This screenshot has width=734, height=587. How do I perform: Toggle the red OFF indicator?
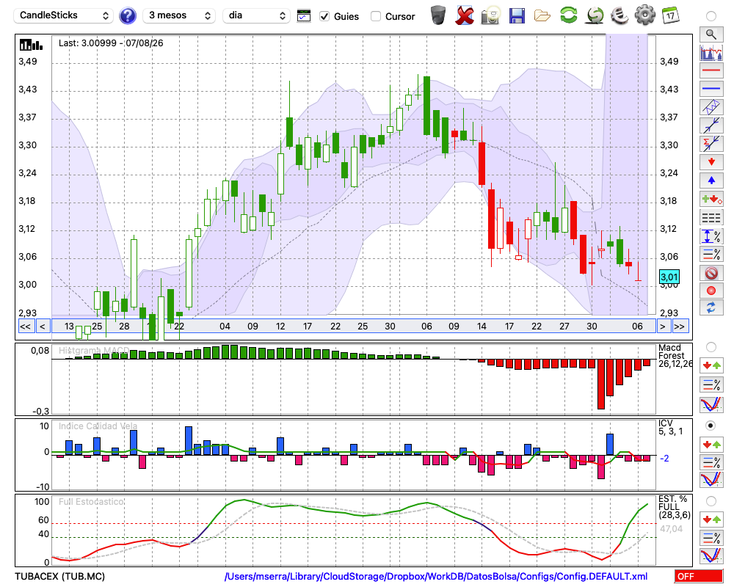pyautogui.click(x=699, y=576)
